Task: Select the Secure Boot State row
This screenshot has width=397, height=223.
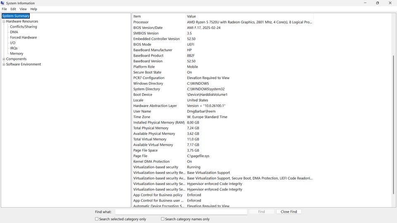Action: point(222,72)
